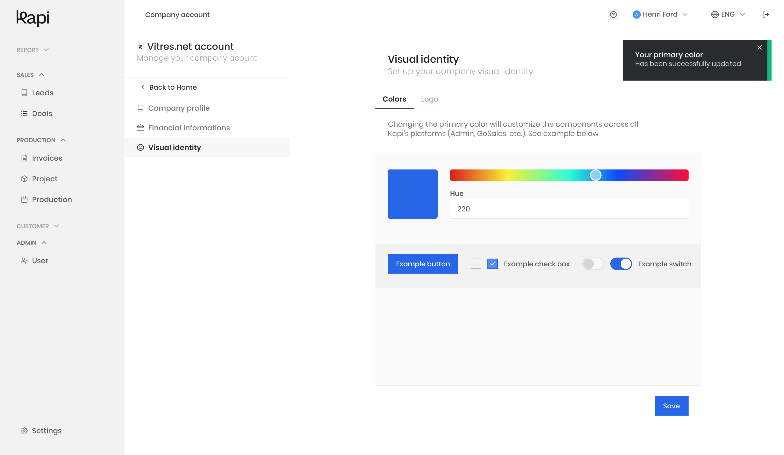
Task: Click the help question mark icon
Action: [613, 15]
